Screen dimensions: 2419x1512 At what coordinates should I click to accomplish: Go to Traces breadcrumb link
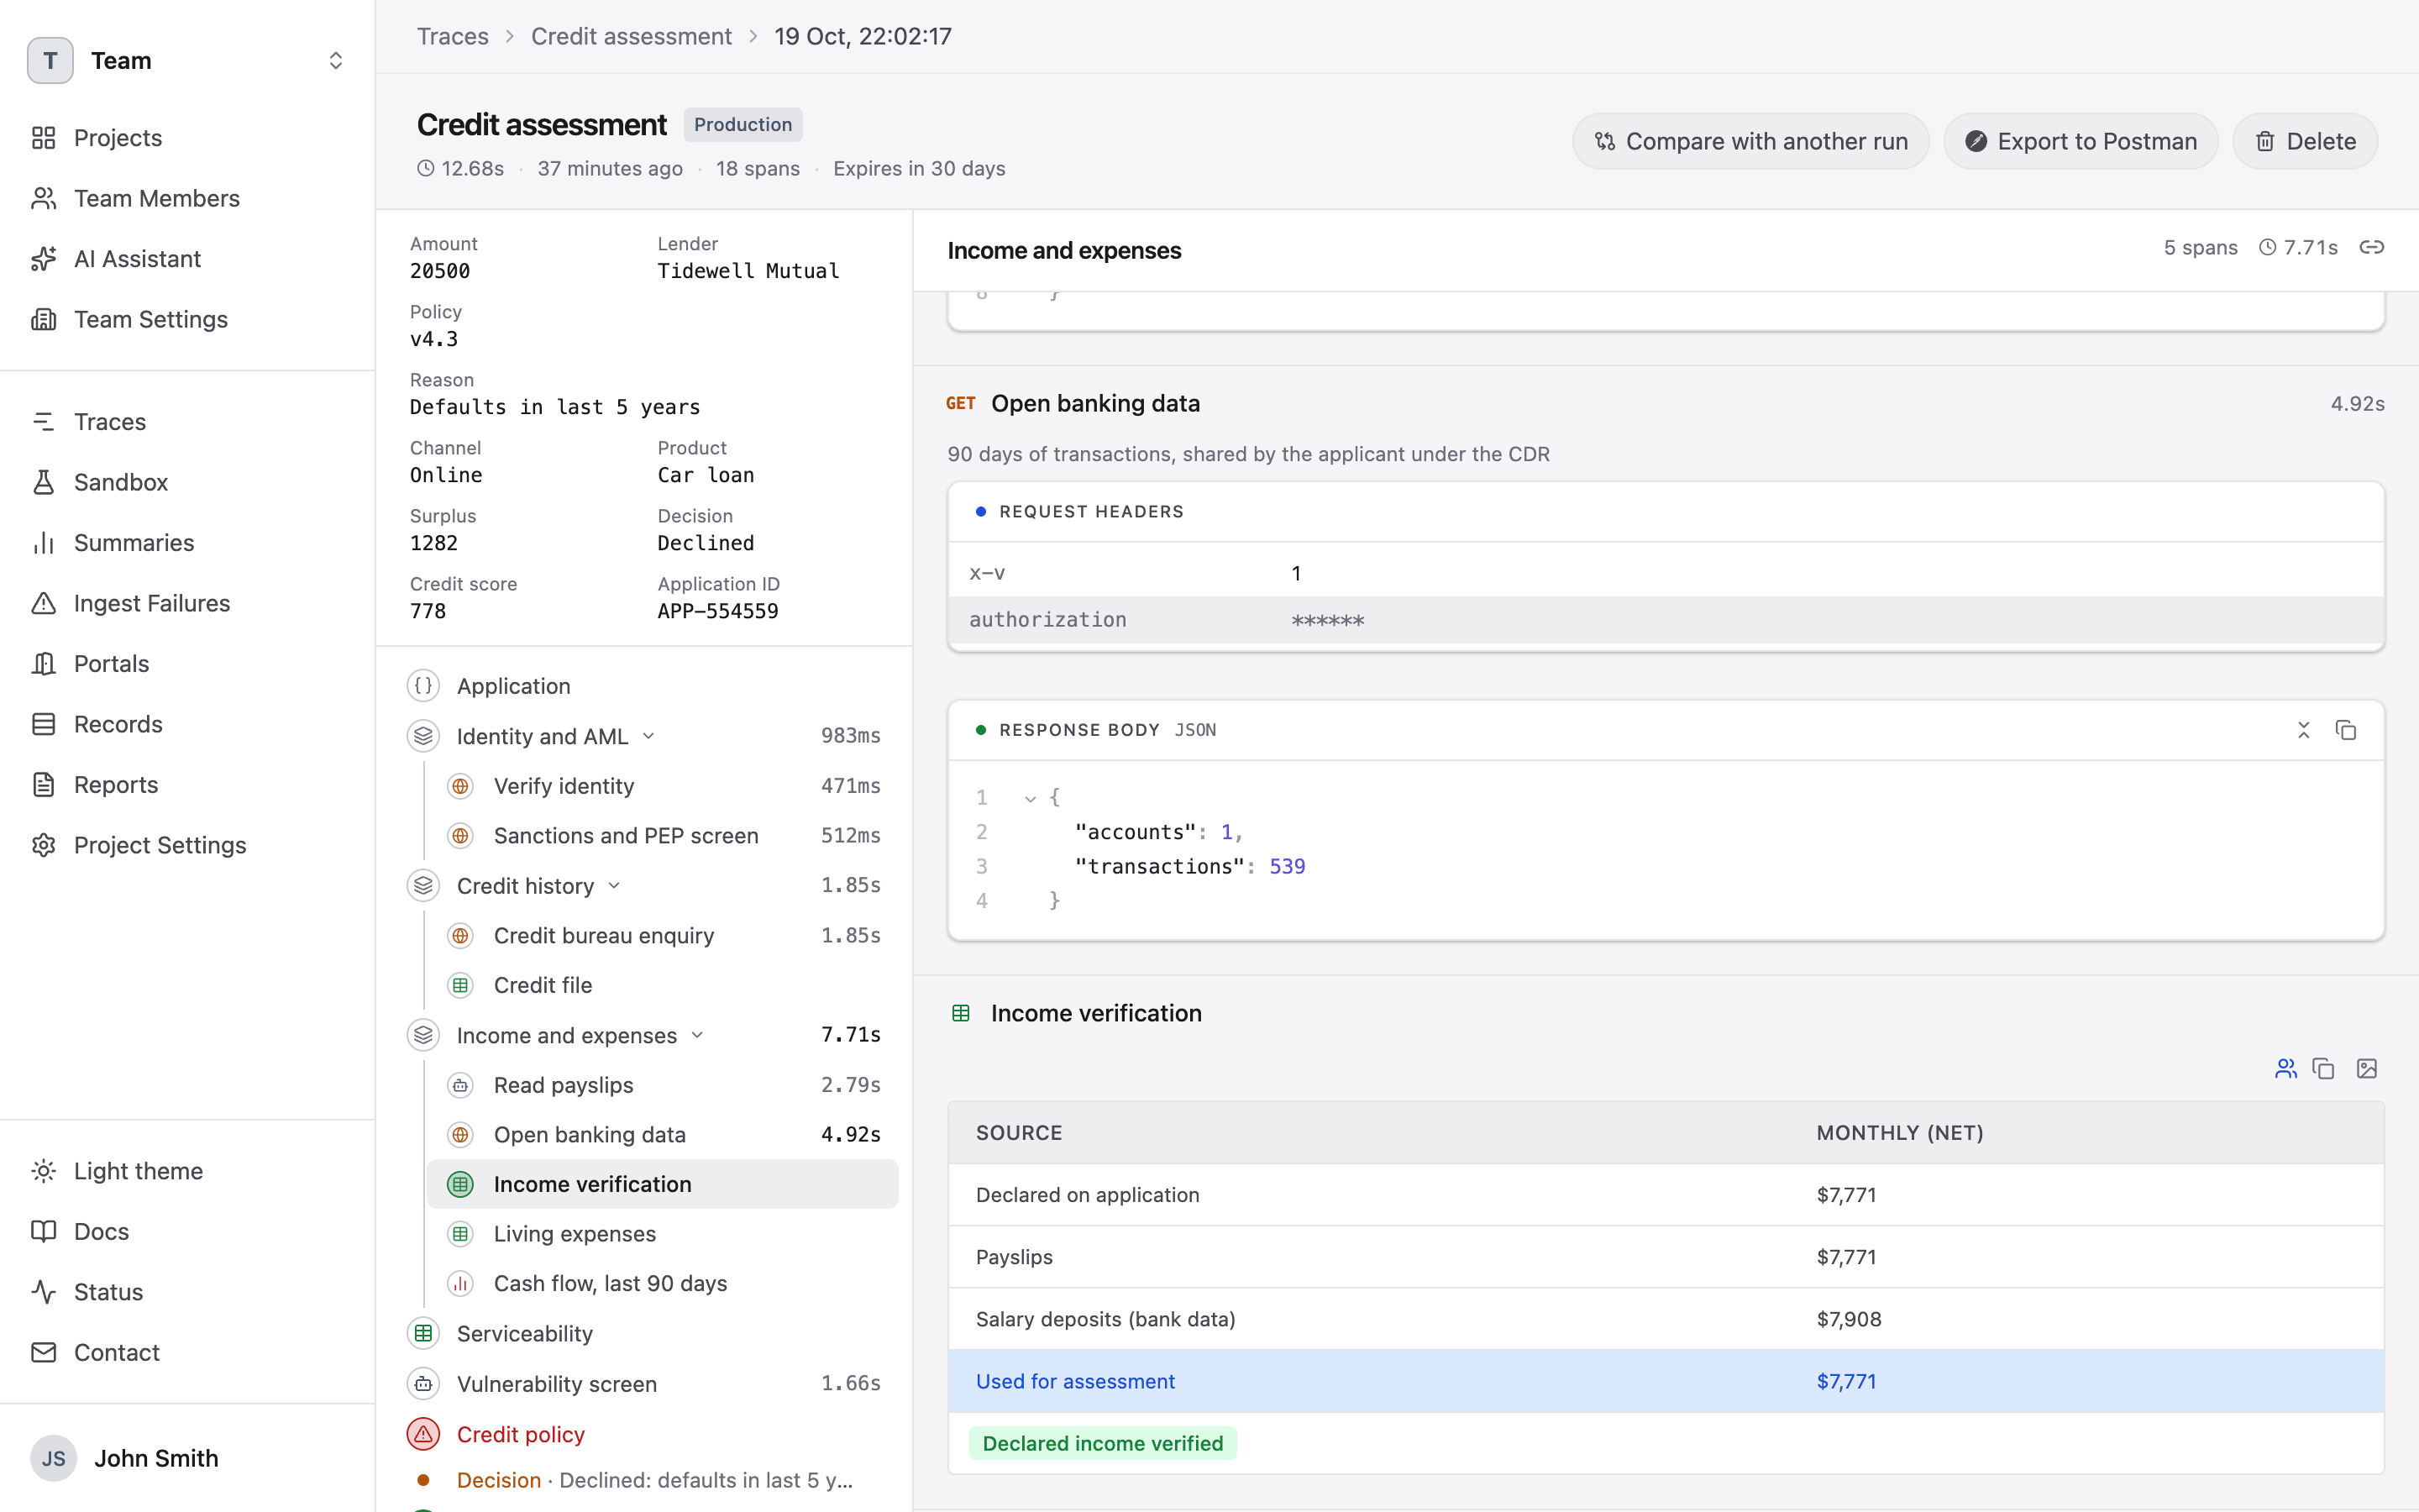453,36
